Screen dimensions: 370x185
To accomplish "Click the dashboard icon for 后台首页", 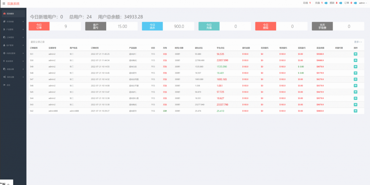I will (x=4, y=14).
